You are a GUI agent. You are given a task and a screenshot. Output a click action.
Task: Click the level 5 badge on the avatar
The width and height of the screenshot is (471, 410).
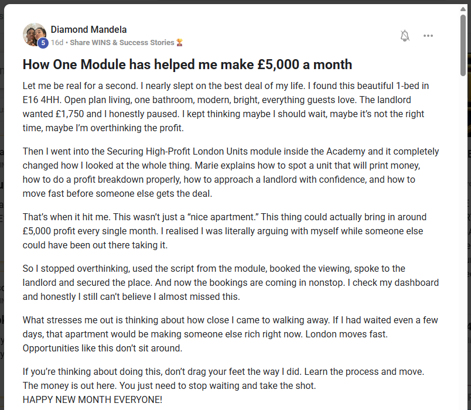tap(43, 43)
